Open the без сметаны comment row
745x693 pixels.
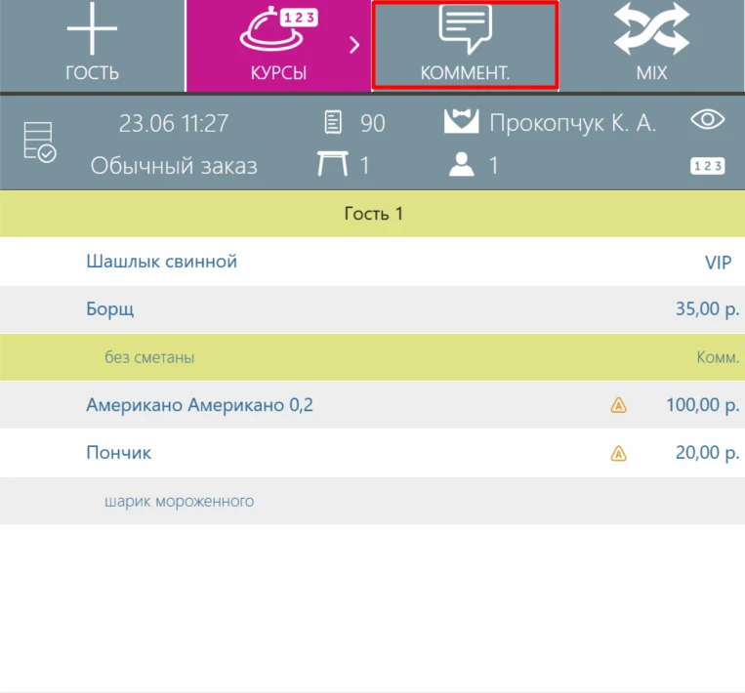pos(373,357)
